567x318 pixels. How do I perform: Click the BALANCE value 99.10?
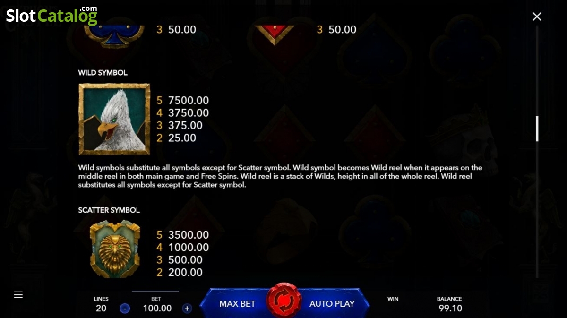[450, 309]
